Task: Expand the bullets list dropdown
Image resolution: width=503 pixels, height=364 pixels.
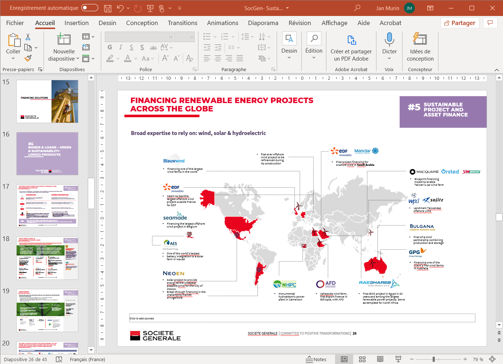Action: (x=215, y=37)
